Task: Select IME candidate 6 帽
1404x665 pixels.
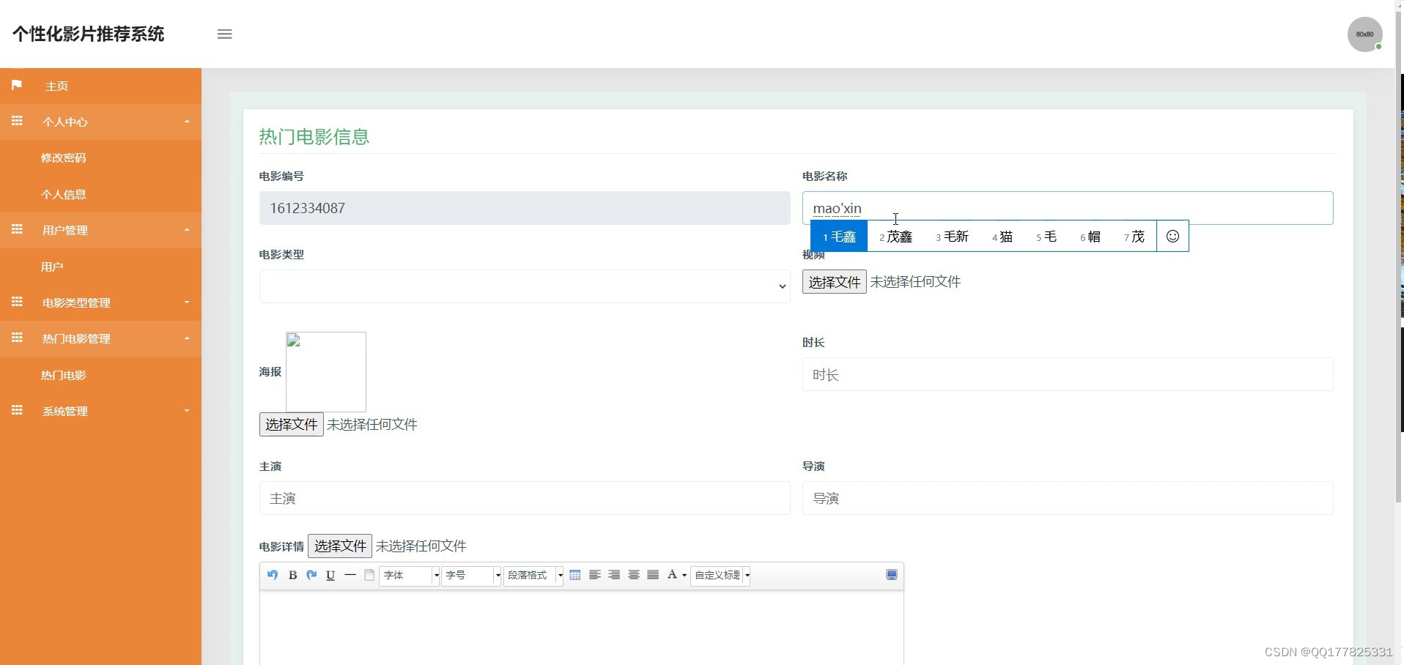Action: (x=1090, y=236)
